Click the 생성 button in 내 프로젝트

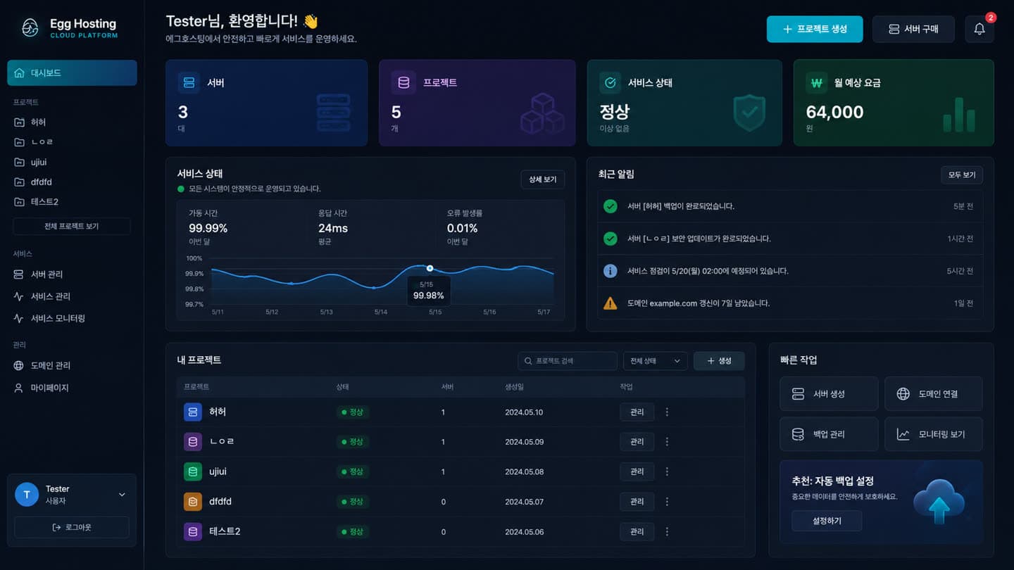coord(719,361)
